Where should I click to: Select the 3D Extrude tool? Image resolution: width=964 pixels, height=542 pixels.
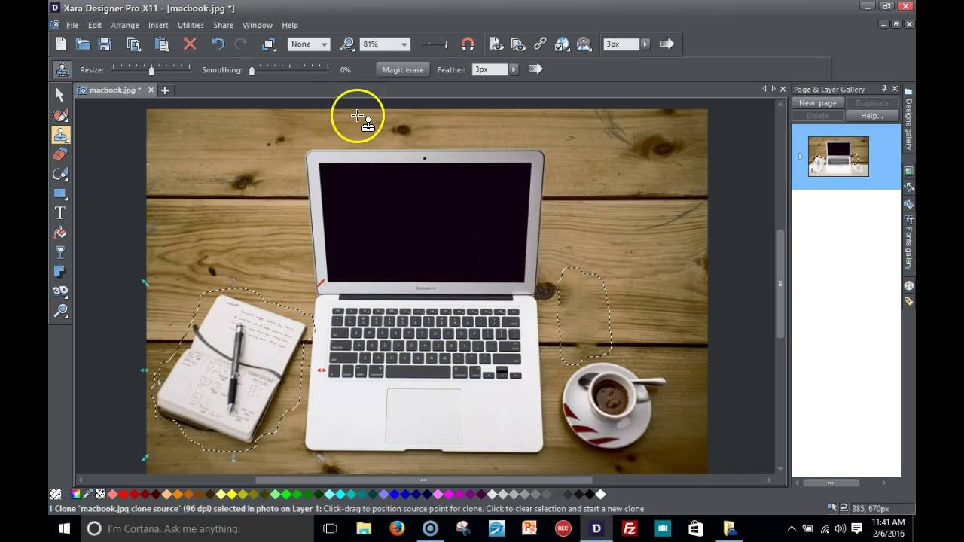tap(60, 291)
